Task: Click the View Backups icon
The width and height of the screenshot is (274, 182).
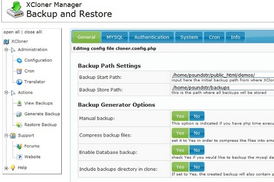Action: pyautogui.click(x=19, y=103)
